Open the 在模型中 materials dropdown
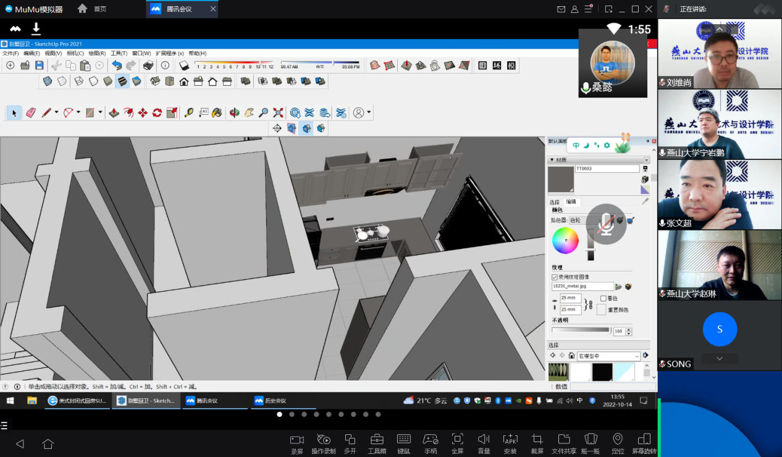Image resolution: width=782 pixels, height=457 pixels. [x=608, y=356]
